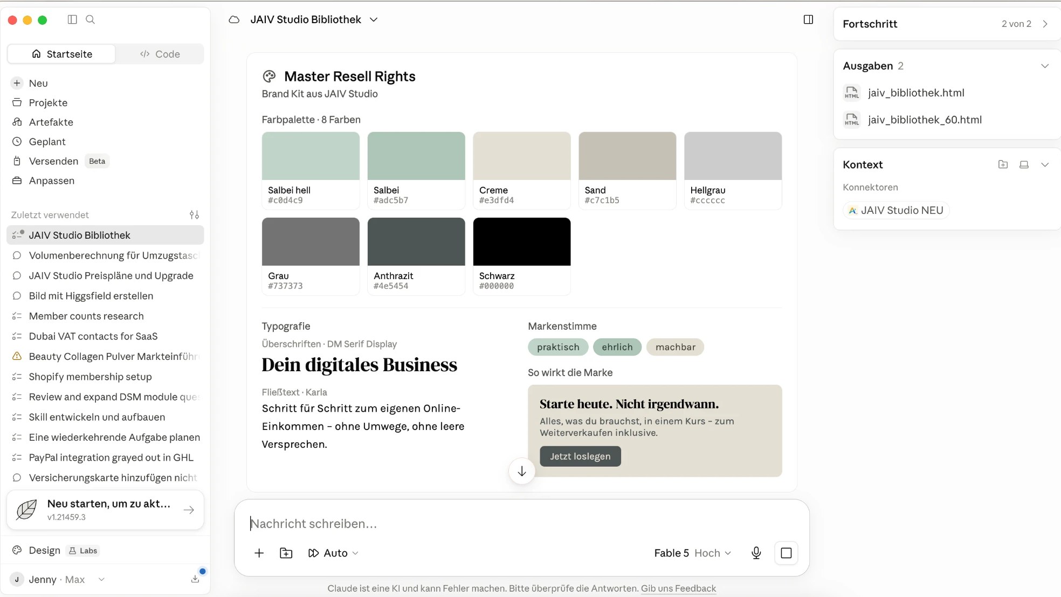Click the praktisch voice tag
1061x597 pixels.
coord(558,347)
